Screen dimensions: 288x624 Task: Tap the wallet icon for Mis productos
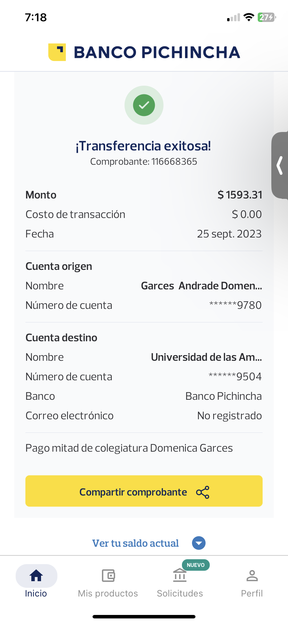[x=108, y=576]
